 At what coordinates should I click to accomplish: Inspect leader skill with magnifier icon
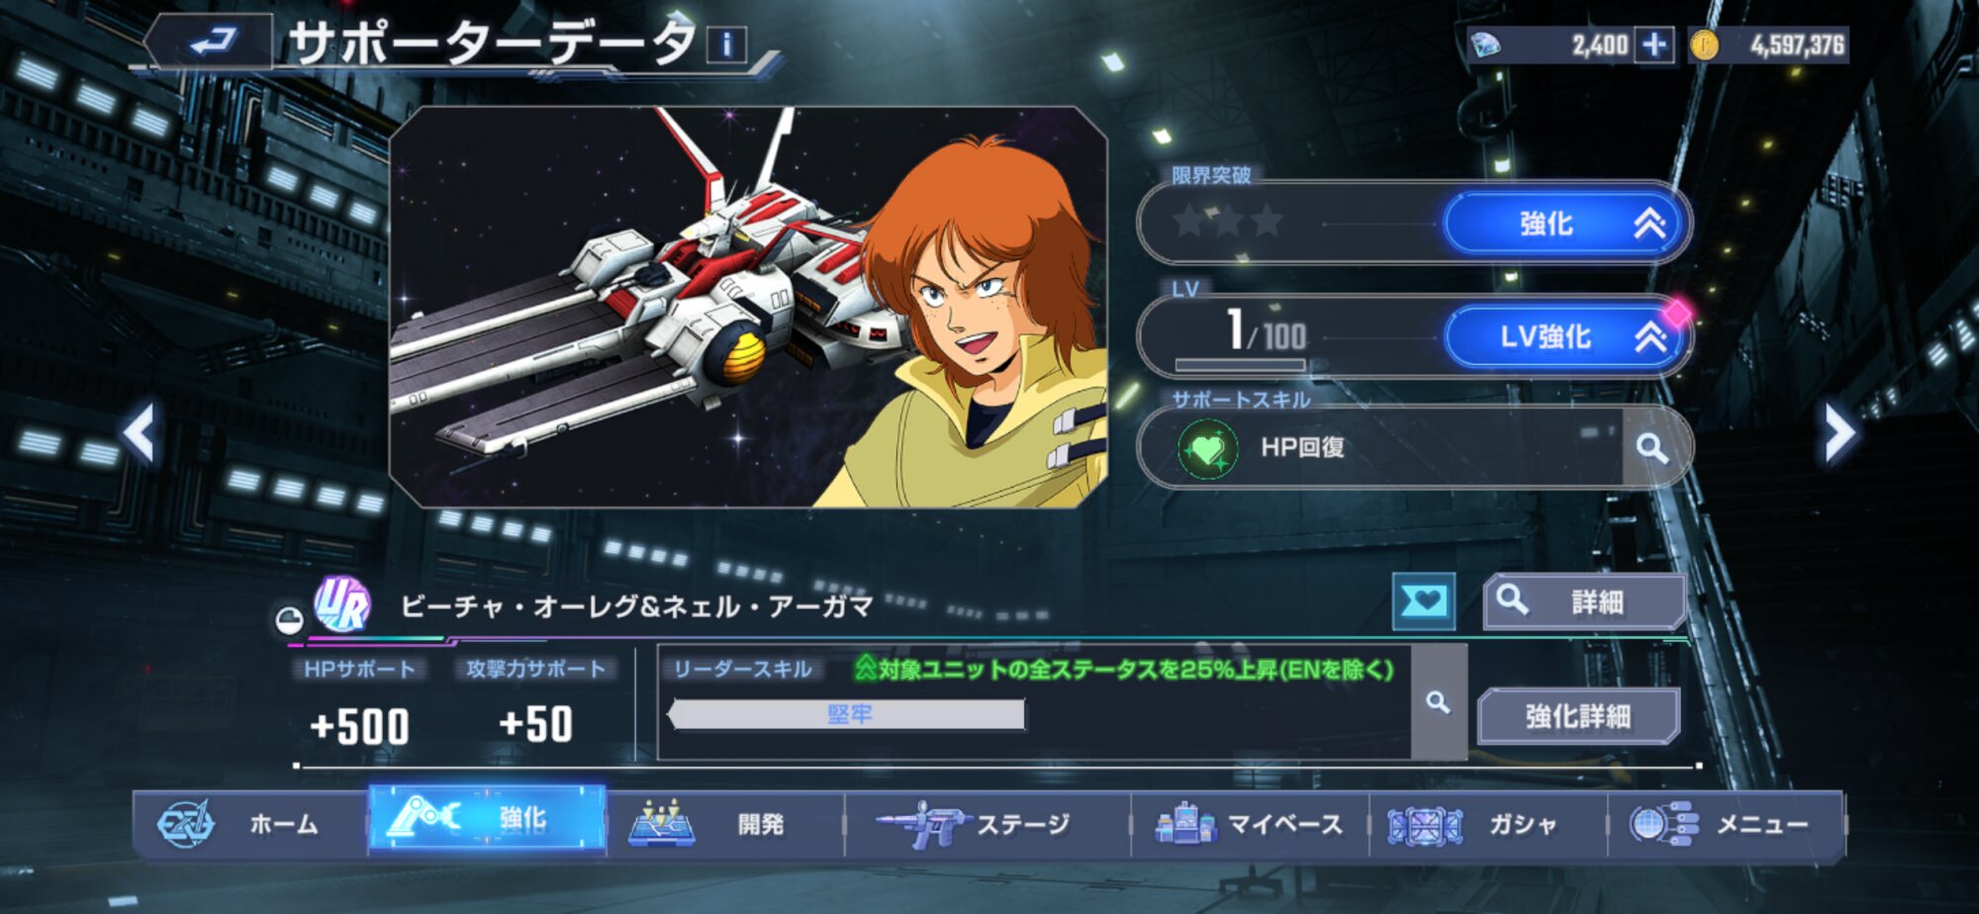1438,702
